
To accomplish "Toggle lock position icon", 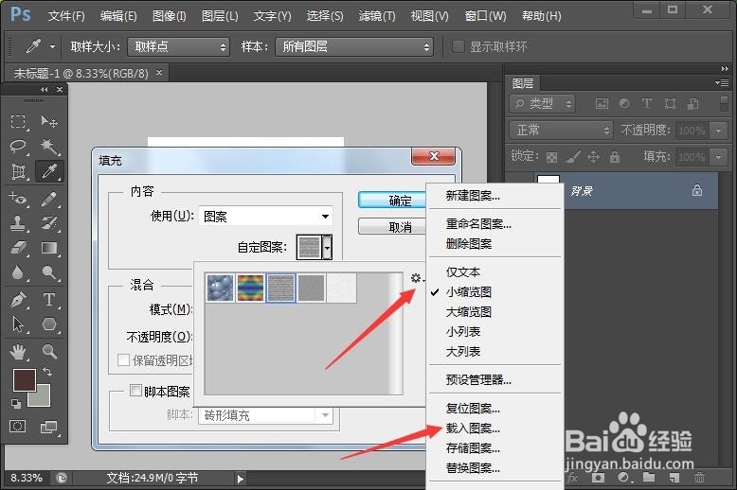I will (594, 157).
